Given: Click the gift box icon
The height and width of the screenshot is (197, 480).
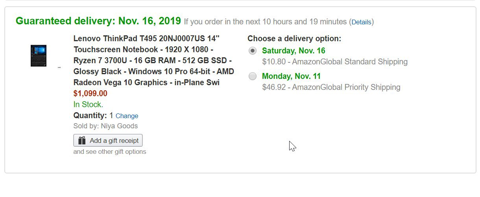Looking at the screenshot, I should pos(82,140).
